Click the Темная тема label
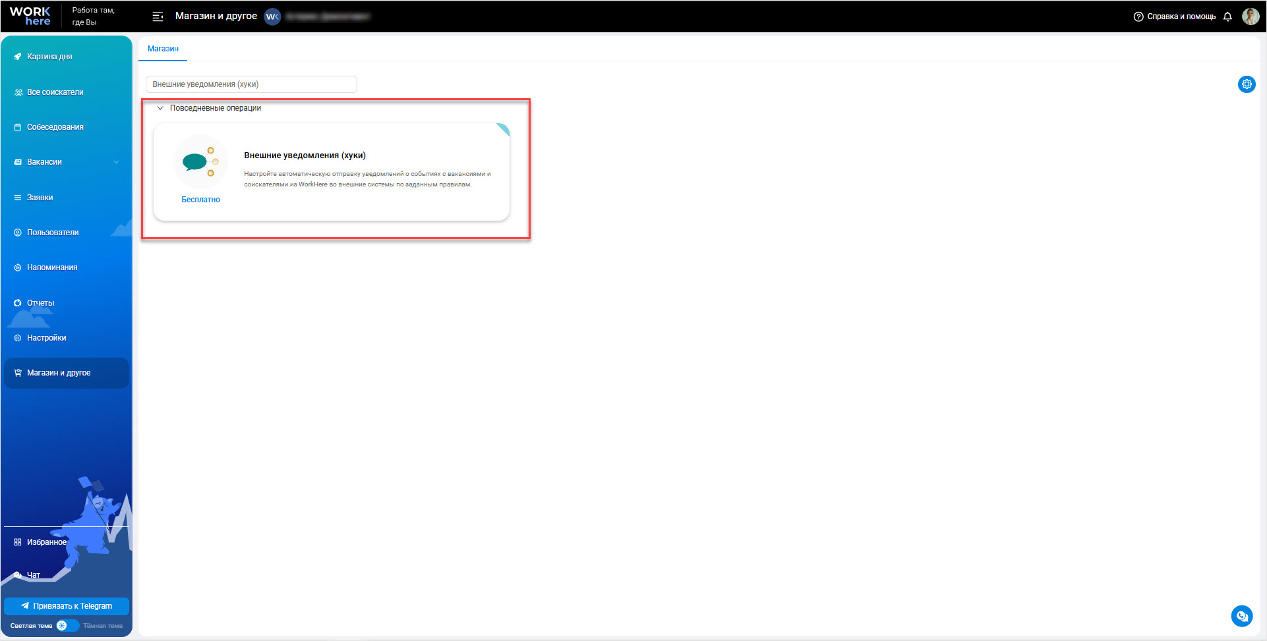The image size is (1267, 641). tap(103, 626)
